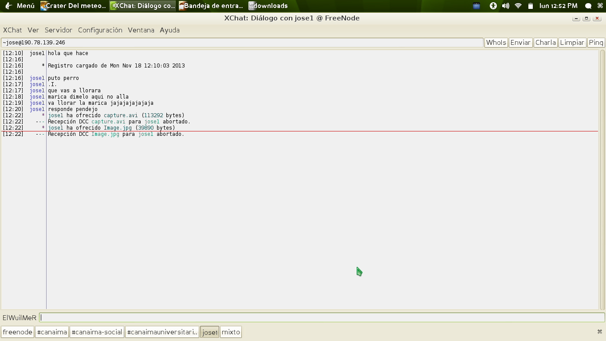This screenshot has height=341, width=606.
Task: Click 'Recepción DCC Image.jpg para jose1 abortado.' line
Action: coord(116,134)
